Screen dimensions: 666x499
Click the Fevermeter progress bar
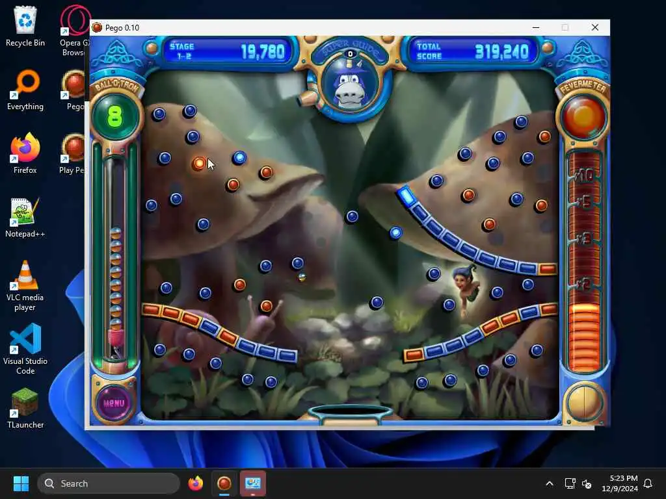[584, 261]
